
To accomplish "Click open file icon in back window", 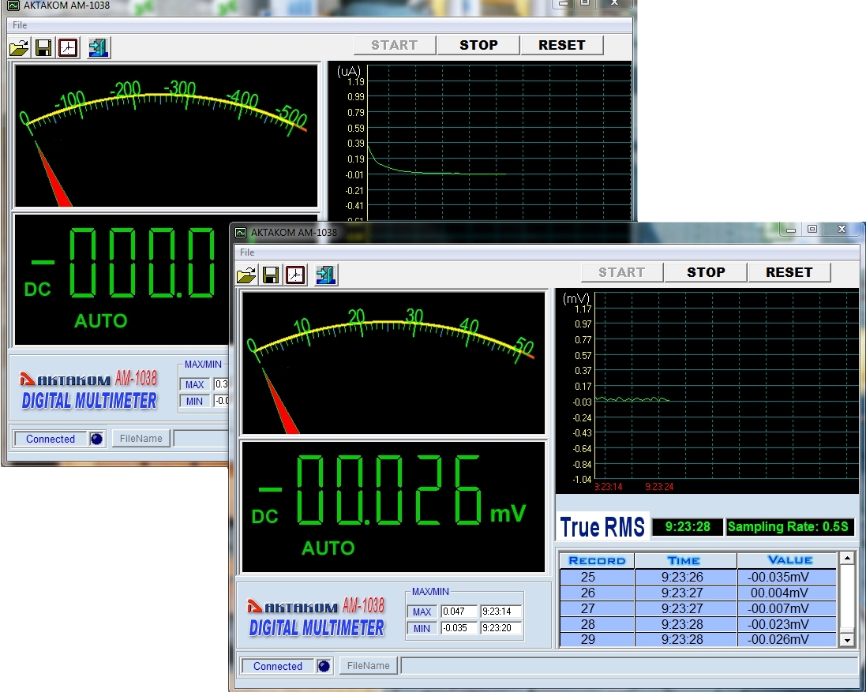I will [x=19, y=48].
